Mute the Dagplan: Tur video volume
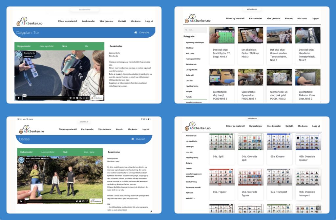Screen dimensions: 336x220 click(70, 98)
